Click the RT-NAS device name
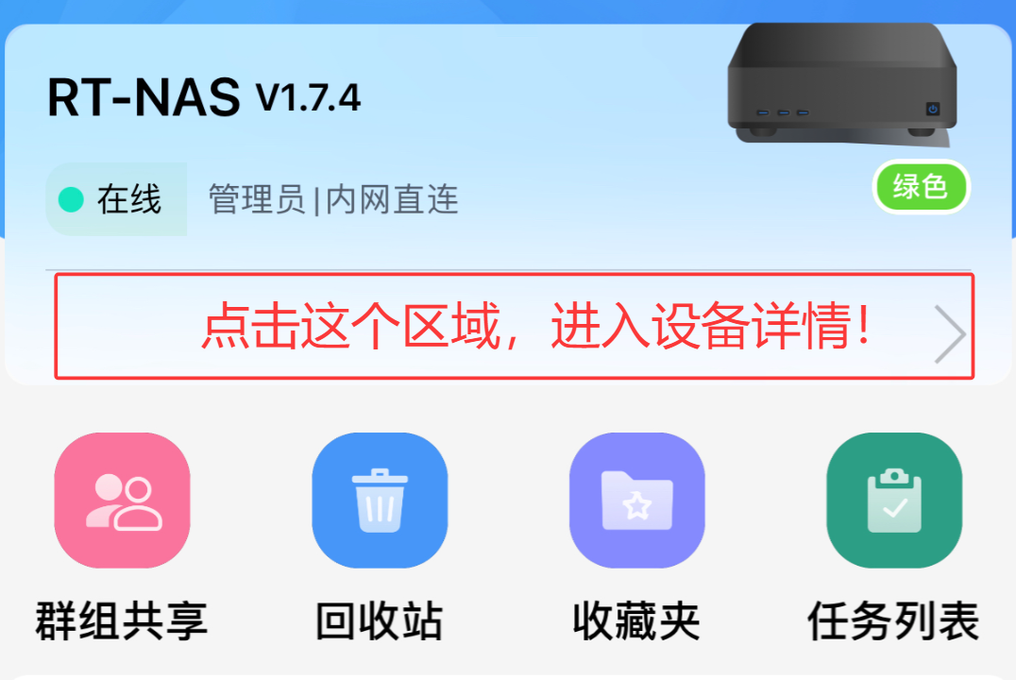Screen dimensions: 1016x680 (144, 98)
